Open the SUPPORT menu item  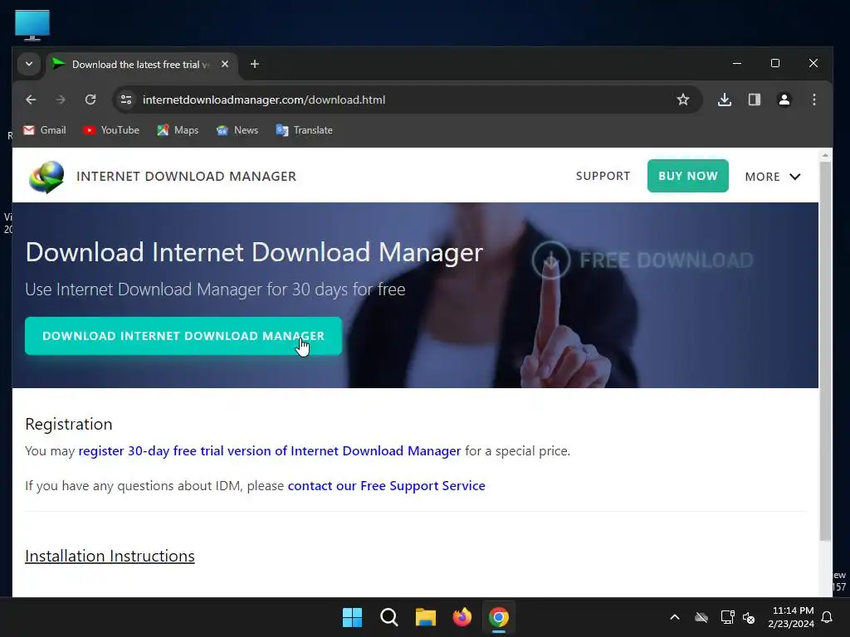pyautogui.click(x=603, y=176)
